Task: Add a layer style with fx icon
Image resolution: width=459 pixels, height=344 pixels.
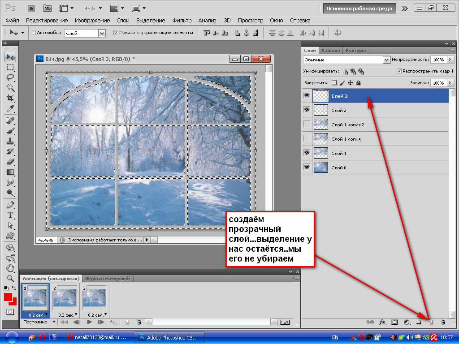Action: coord(382,322)
